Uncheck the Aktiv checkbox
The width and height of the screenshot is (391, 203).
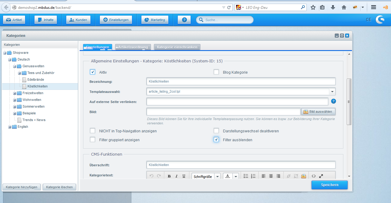click(93, 72)
